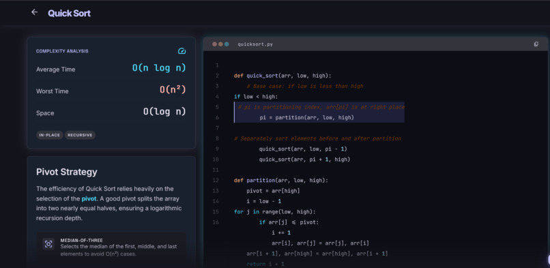This screenshot has width=550, height=268.
Task: Click the O(n²) worst time value
Action: (173, 90)
